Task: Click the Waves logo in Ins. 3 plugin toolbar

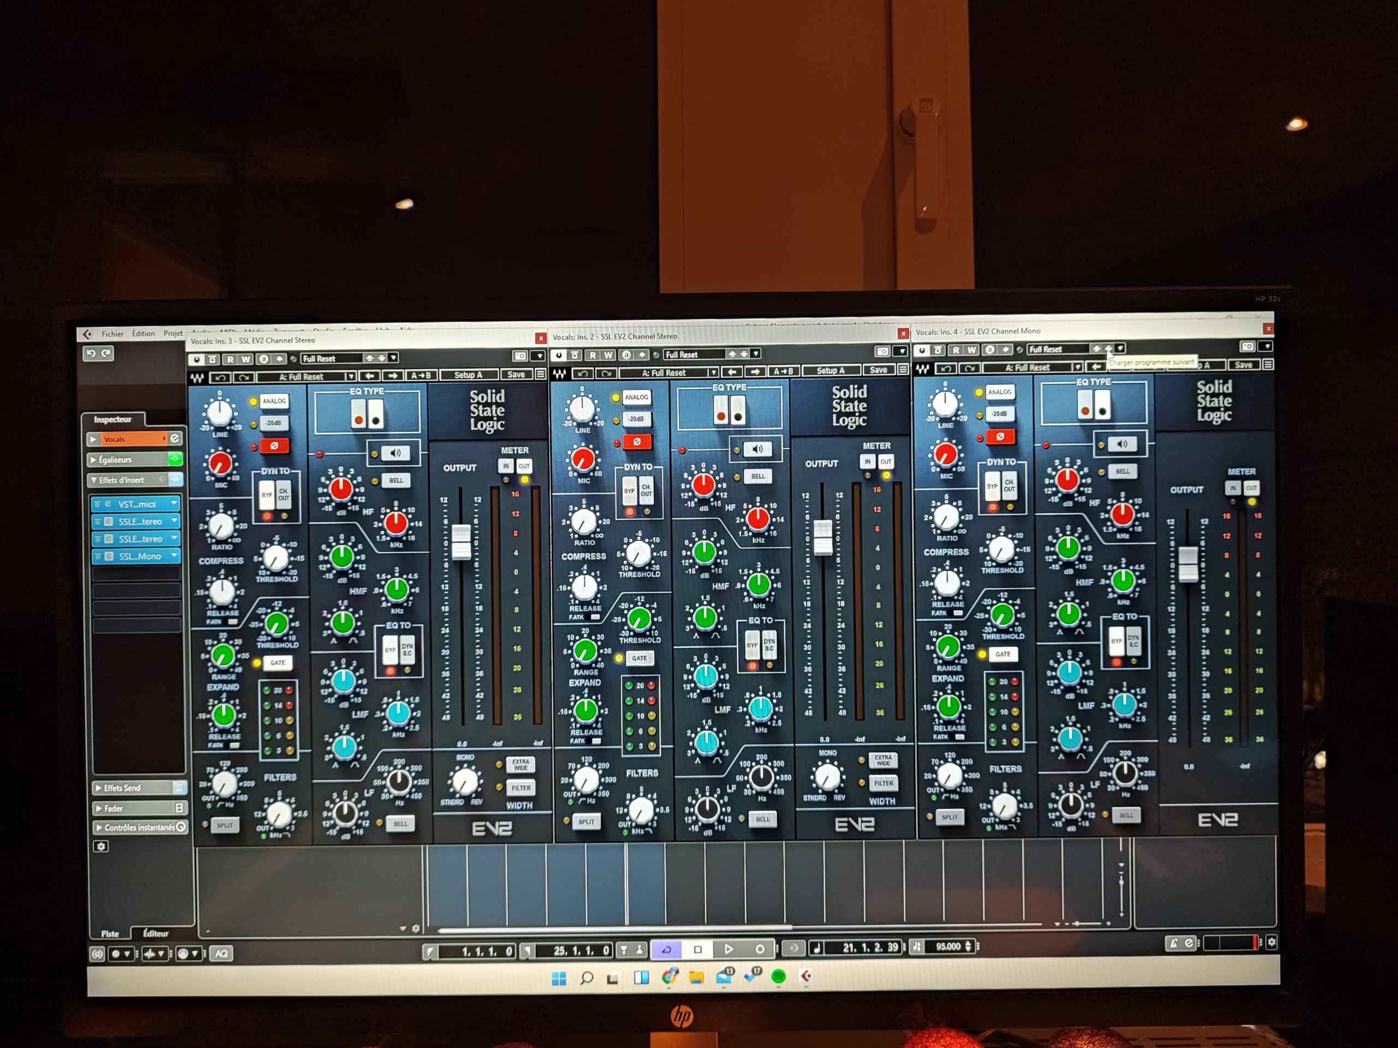Action: click(x=198, y=378)
